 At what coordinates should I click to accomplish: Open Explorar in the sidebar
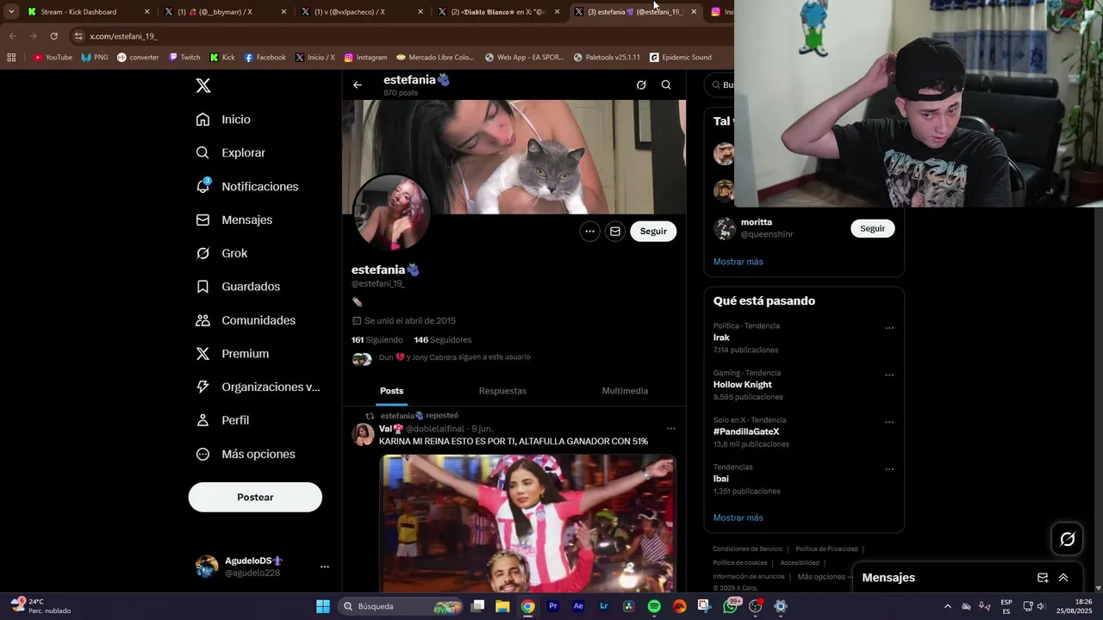[230, 152]
